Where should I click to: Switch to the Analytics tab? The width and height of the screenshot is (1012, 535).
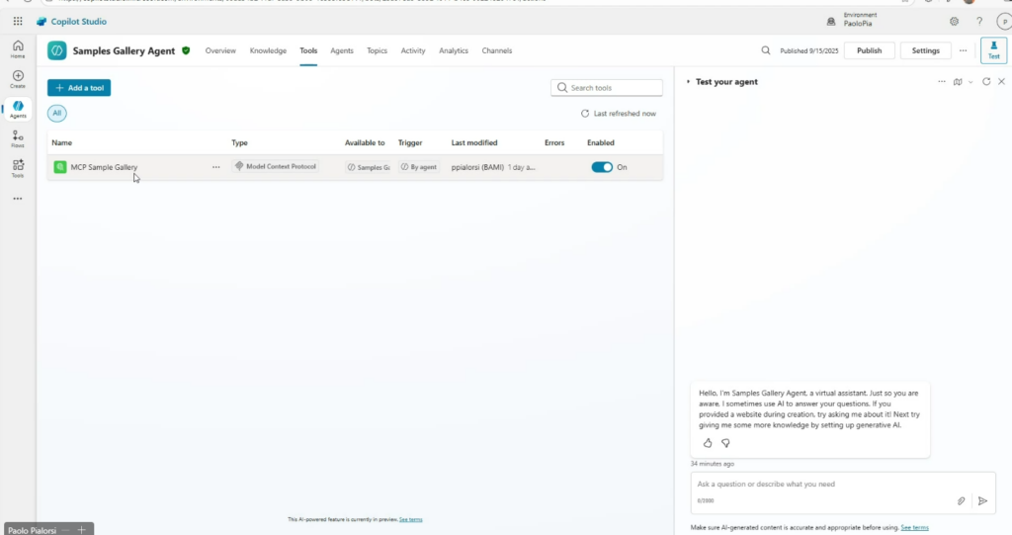pos(453,50)
